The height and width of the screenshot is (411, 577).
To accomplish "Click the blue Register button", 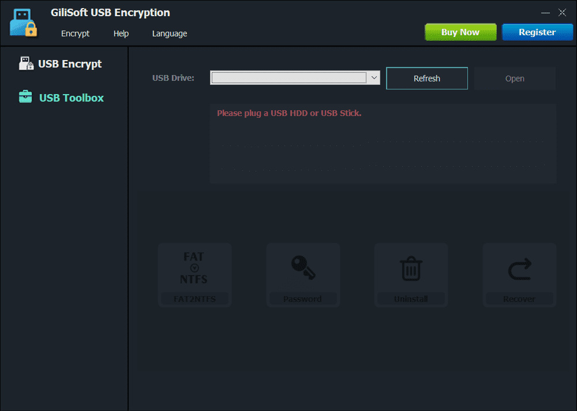I will (537, 32).
